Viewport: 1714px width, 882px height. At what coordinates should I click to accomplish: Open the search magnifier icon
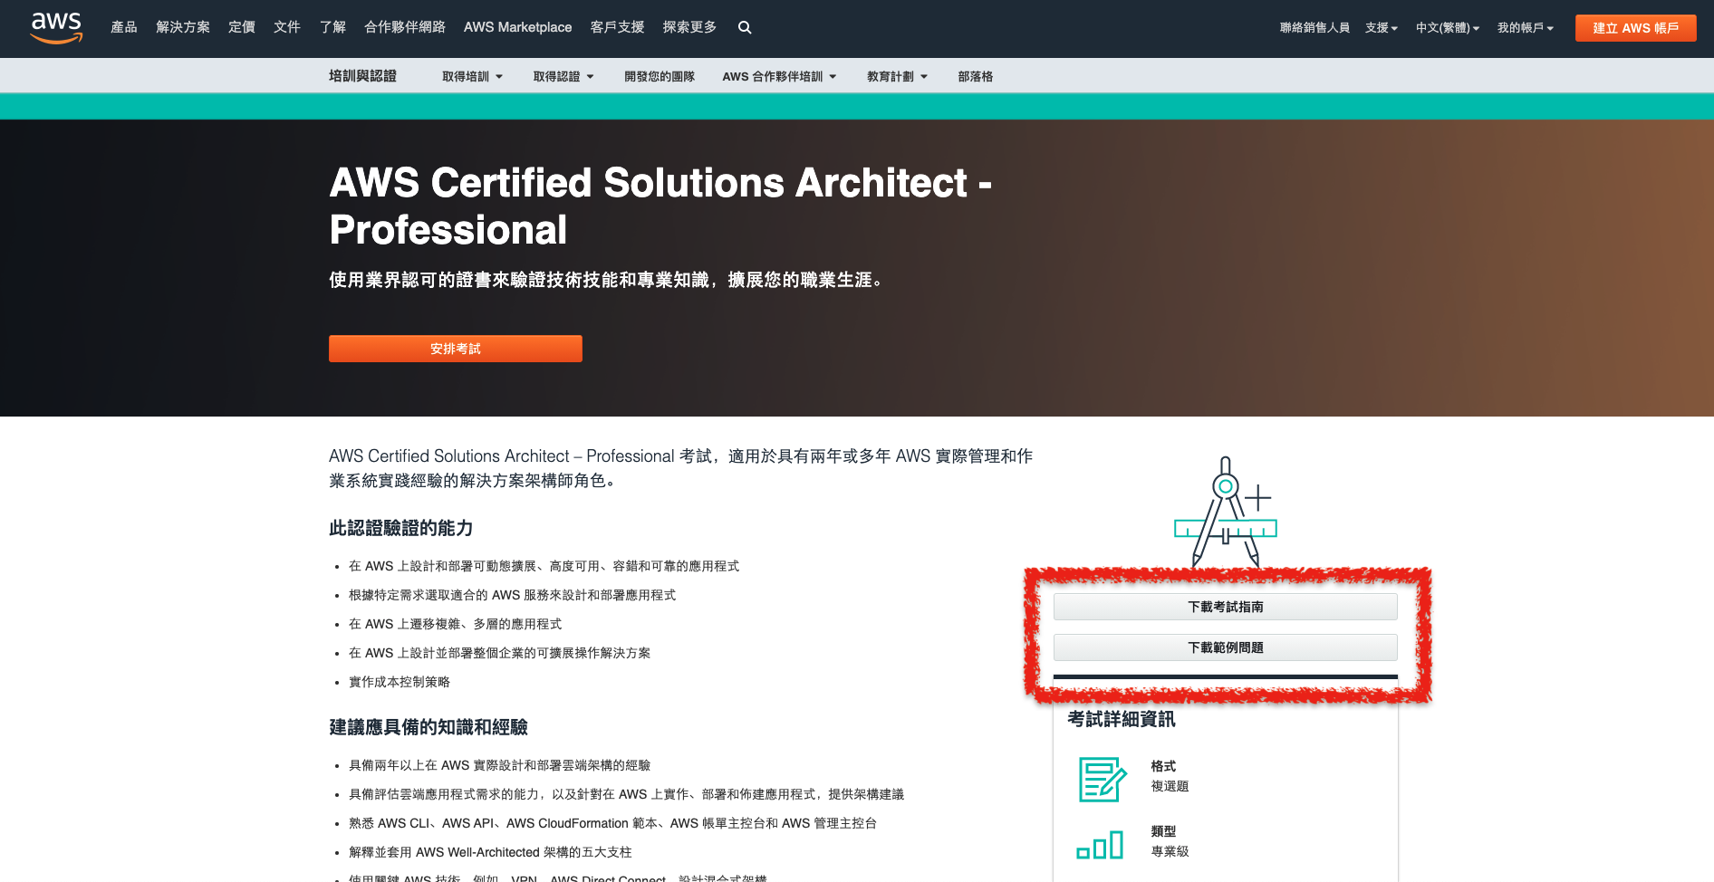744,27
